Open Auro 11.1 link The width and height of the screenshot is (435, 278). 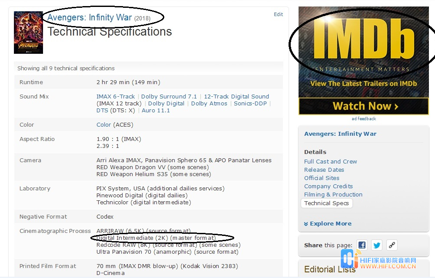click(x=156, y=111)
